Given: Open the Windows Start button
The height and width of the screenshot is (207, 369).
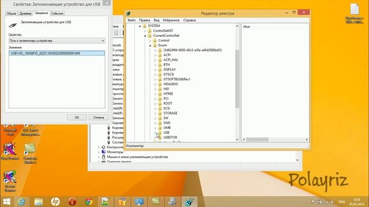Looking at the screenshot, I should (x=6, y=202).
